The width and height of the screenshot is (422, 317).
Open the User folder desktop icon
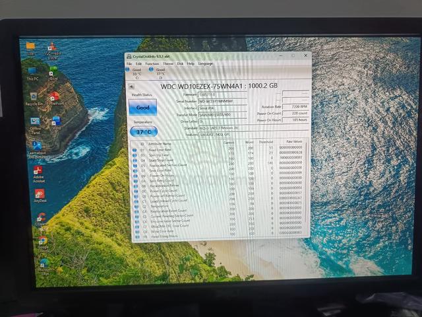tap(30, 48)
